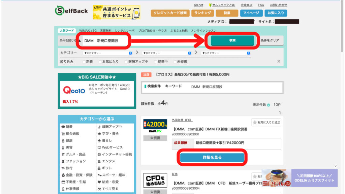Viewport: 345px width, 194px height.
Task: Click the 外国為替（FX） category link
Action: (182, 120)
